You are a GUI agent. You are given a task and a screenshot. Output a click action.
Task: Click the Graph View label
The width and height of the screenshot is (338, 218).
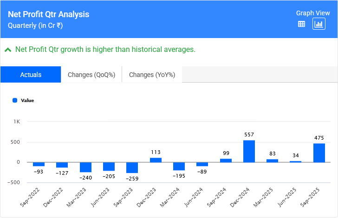click(x=312, y=13)
